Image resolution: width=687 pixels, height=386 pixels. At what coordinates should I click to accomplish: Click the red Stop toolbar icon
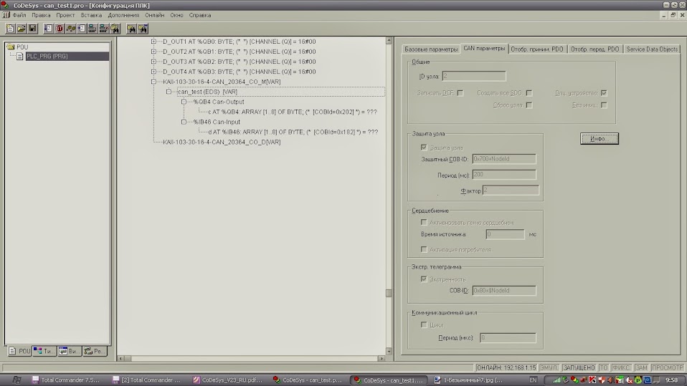click(x=59, y=29)
